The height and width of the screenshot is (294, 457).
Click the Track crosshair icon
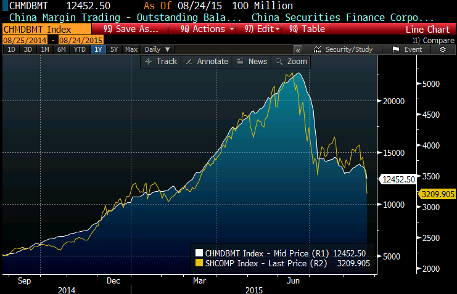pyautogui.click(x=148, y=62)
